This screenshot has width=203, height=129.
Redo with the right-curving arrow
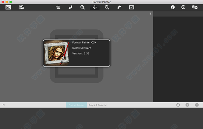tap(119, 7)
